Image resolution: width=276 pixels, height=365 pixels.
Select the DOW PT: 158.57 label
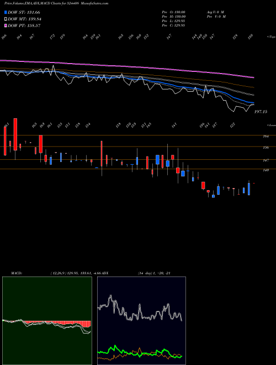24,25
